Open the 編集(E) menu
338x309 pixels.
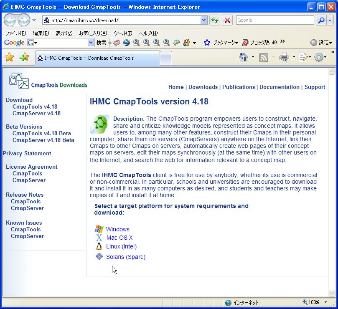pos(41,33)
